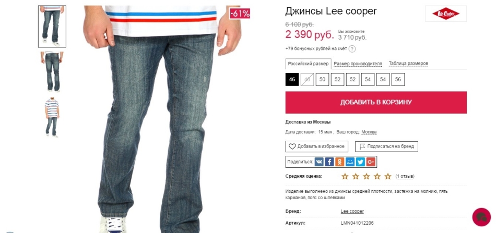496x233 pixels.
Task: Share on Google Plus
Action: (371, 162)
